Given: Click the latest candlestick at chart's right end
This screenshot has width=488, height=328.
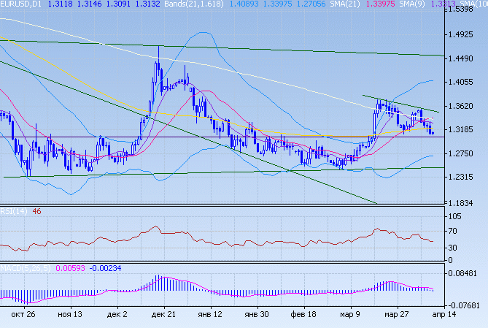Looking at the screenshot, I should coord(433,132).
